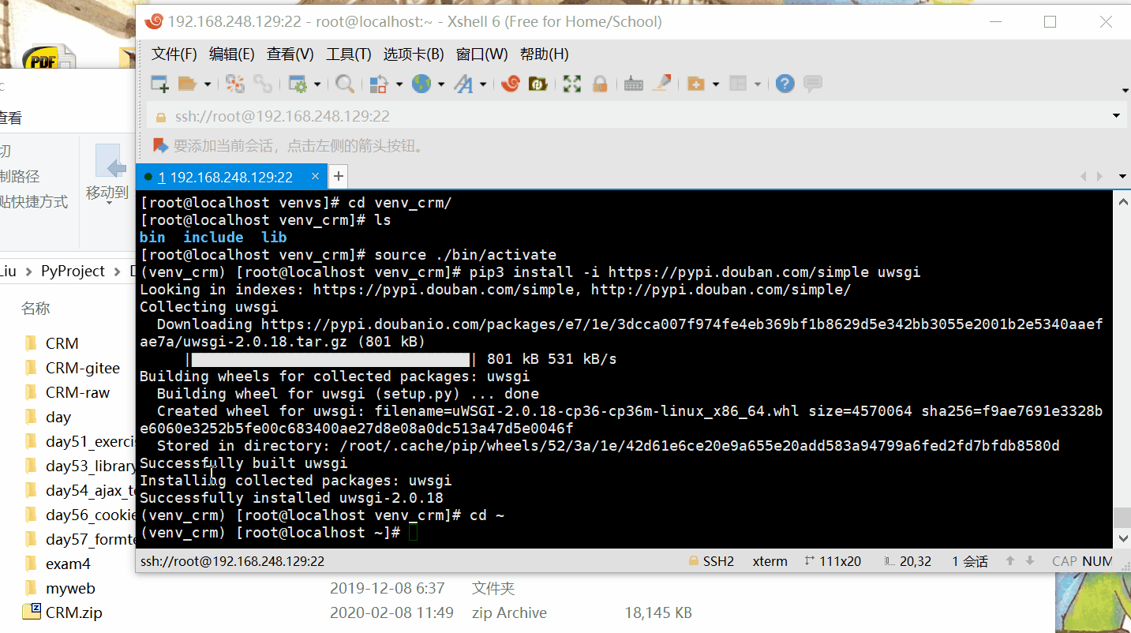Expand the Font dropdown arrow
The height and width of the screenshot is (633, 1131).
(x=483, y=84)
